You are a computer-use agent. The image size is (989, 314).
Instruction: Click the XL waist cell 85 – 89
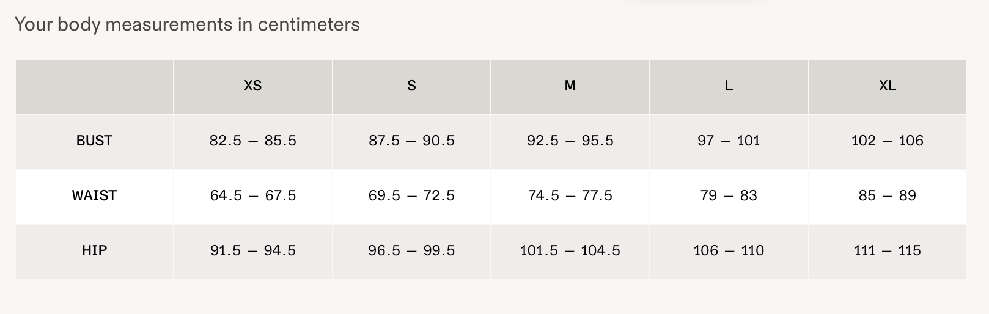point(888,196)
